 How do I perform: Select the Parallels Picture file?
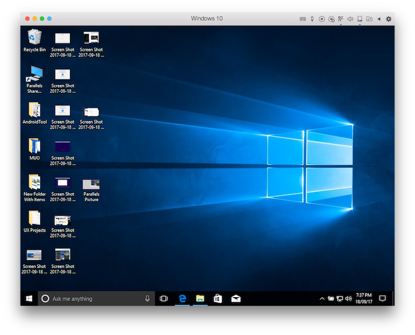tap(91, 191)
